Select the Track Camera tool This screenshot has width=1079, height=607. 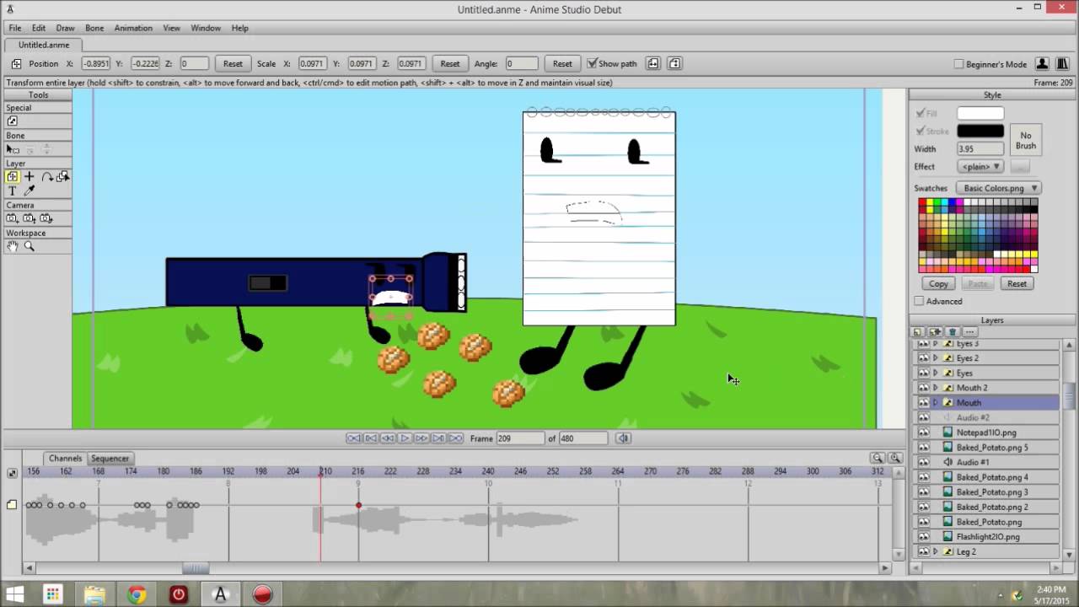pos(13,218)
